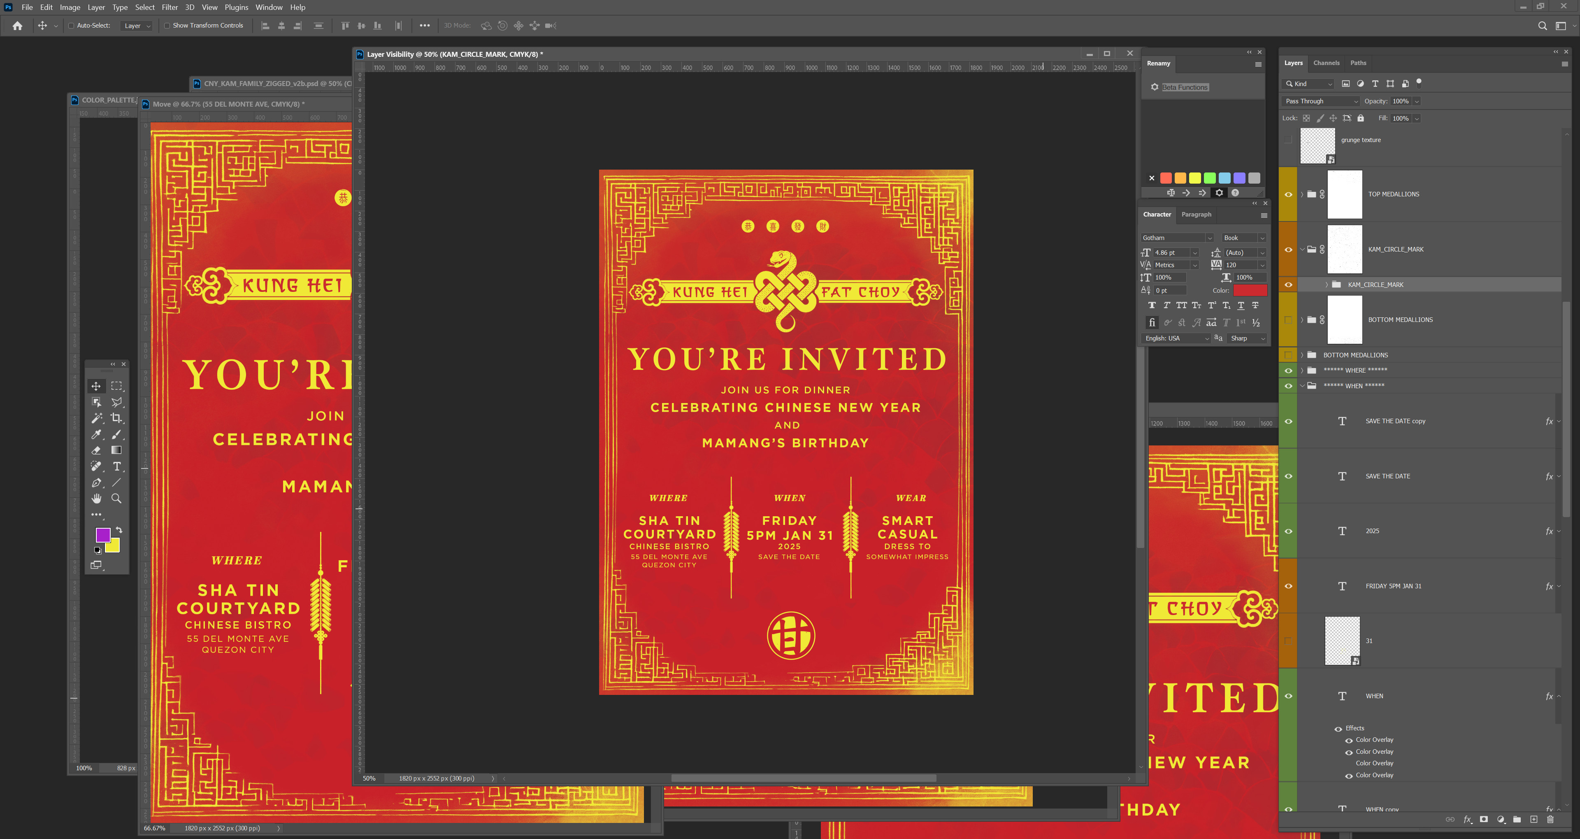The width and height of the screenshot is (1580, 839).
Task: Select the Healing Brush tool
Action: (x=96, y=466)
